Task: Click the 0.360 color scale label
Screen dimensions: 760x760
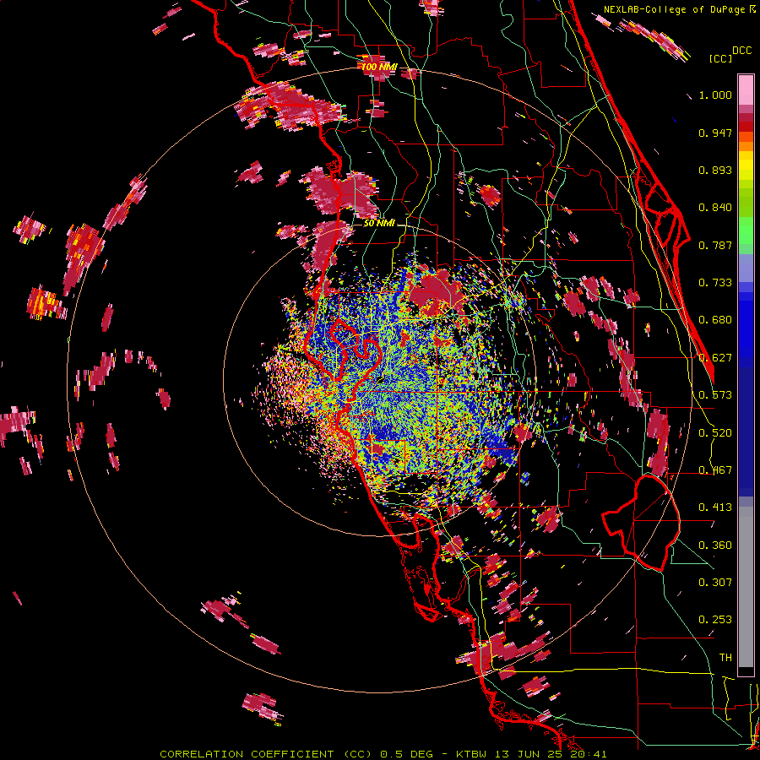Action: 715,546
